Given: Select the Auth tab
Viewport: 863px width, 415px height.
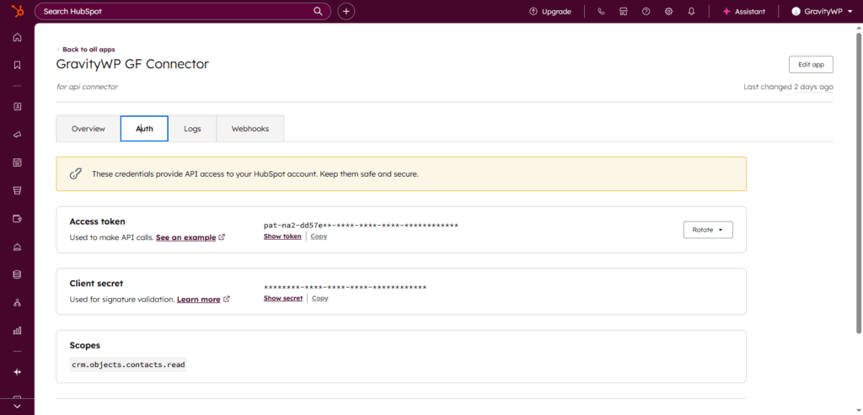Looking at the screenshot, I should point(144,129).
